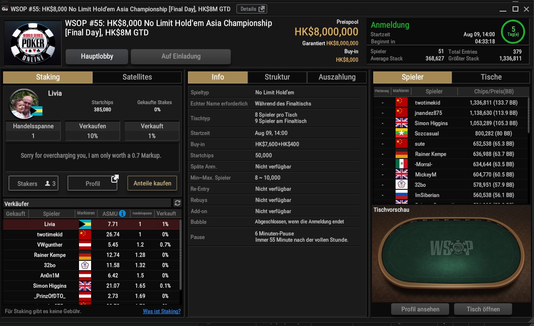
Task: Refresh the Verkäufer seller list
Action: pyautogui.click(x=177, y=203)
